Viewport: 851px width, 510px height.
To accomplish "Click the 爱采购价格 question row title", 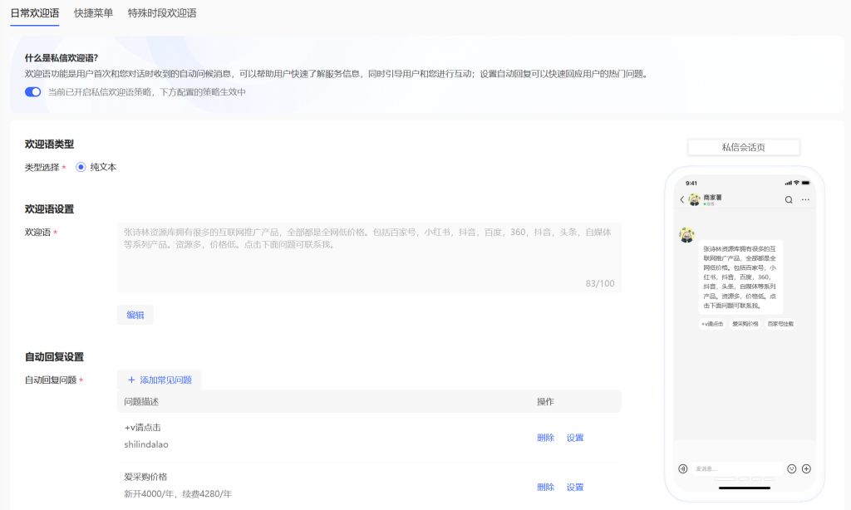I will (145, 477).
